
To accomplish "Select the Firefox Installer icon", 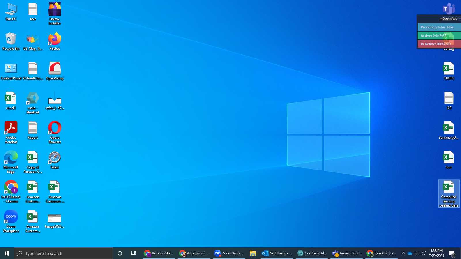I will (55, 14).
